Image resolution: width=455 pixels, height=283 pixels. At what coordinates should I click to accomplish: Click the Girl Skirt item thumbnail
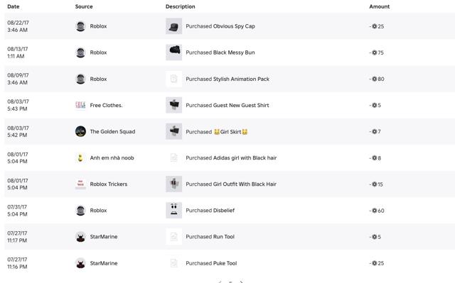click(173, 131)
